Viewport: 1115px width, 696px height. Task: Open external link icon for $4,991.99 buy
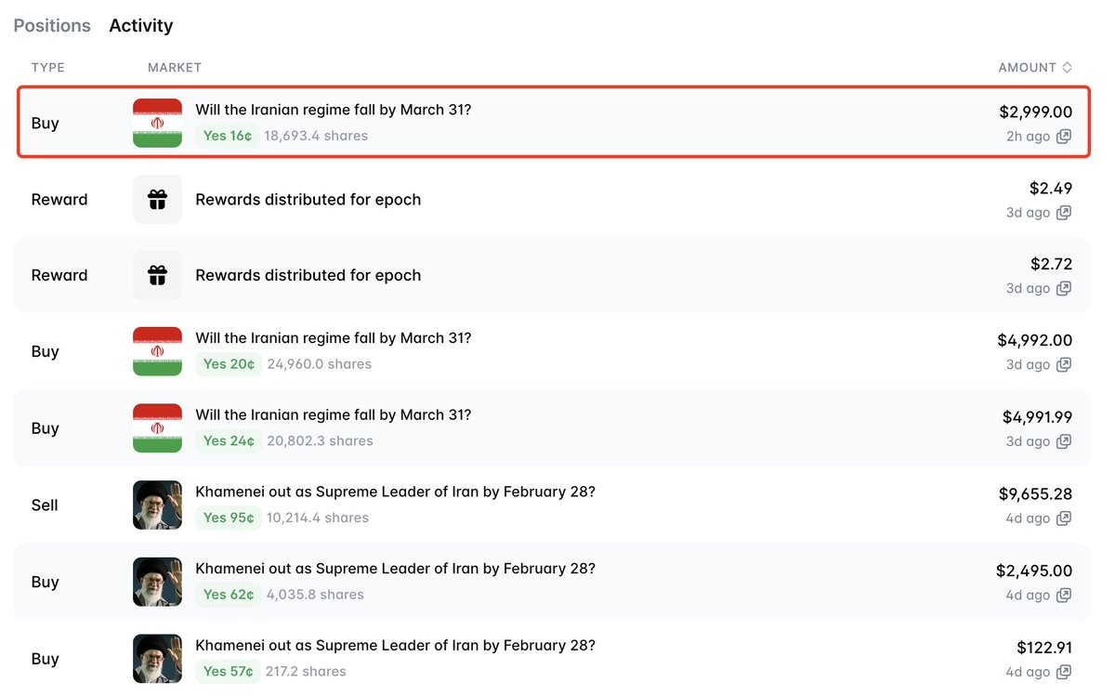pyautogui.click(x=1064, y=441)
